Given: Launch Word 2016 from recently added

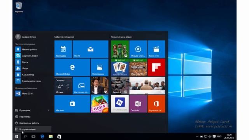Looking at the screenshot, I should (33, 93).
